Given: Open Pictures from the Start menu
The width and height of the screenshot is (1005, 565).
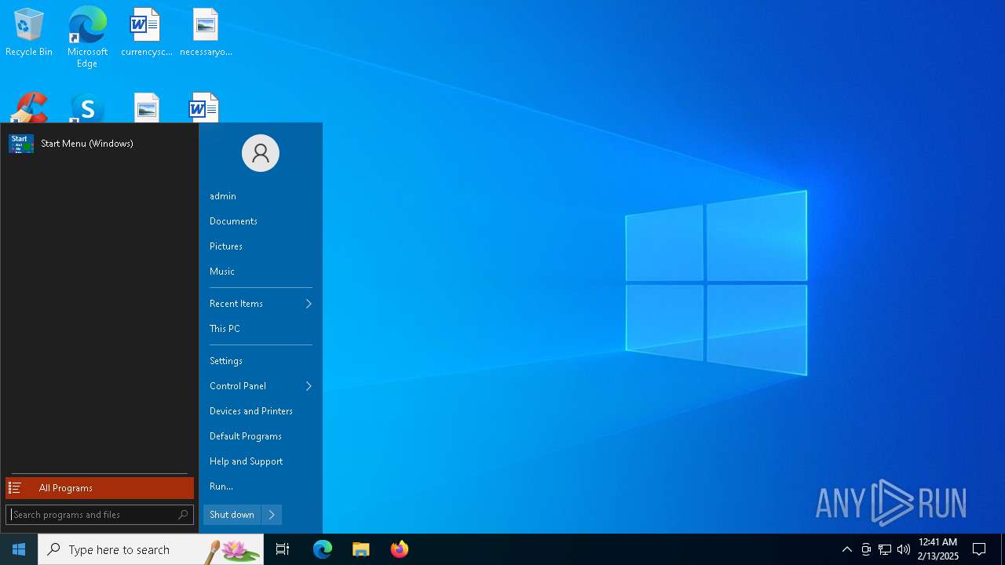Looking at the screenshot, I should coord(226,246).
